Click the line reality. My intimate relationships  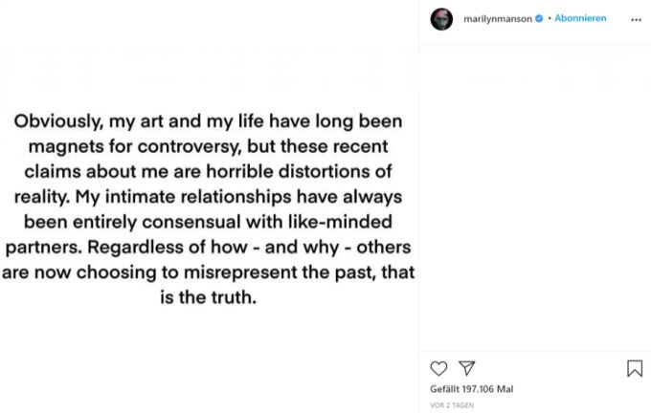pos(208,197)
